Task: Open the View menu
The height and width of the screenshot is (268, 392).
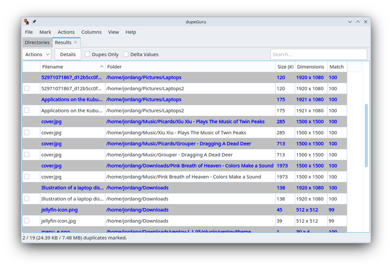Action: click(x=113, y=32)
